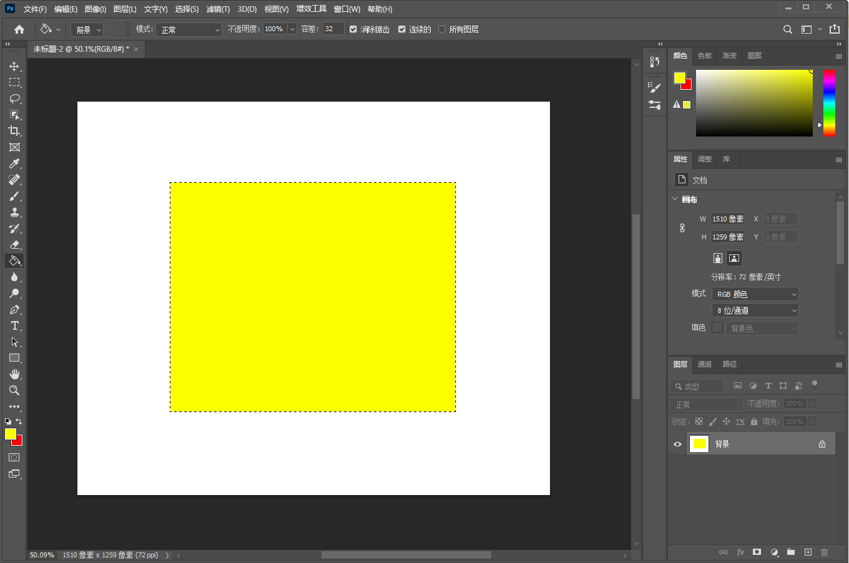
Task: Open the 文件(F) menu
Action: pyautogui.click(x=35, y=9)
